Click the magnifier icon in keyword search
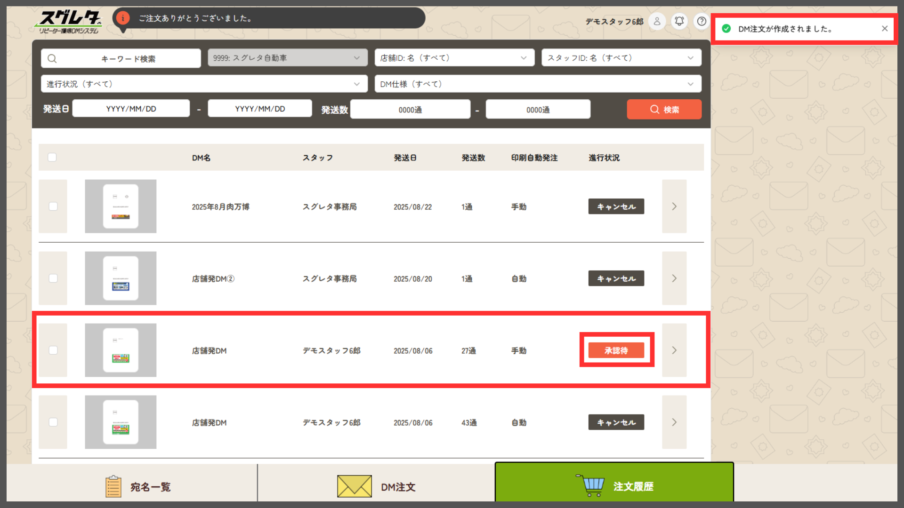904x508 pixels. tap(52, 59)
